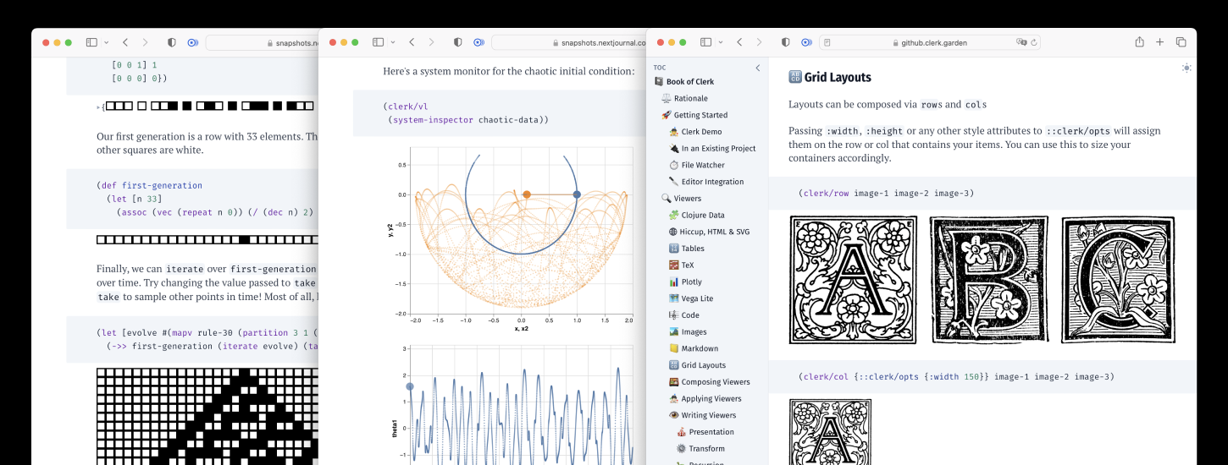The height and width of the screenshot is (465, 1228).
Task: Toggle the Safari sidebar in the middle nextjournal window
Action: click(379, 42)
